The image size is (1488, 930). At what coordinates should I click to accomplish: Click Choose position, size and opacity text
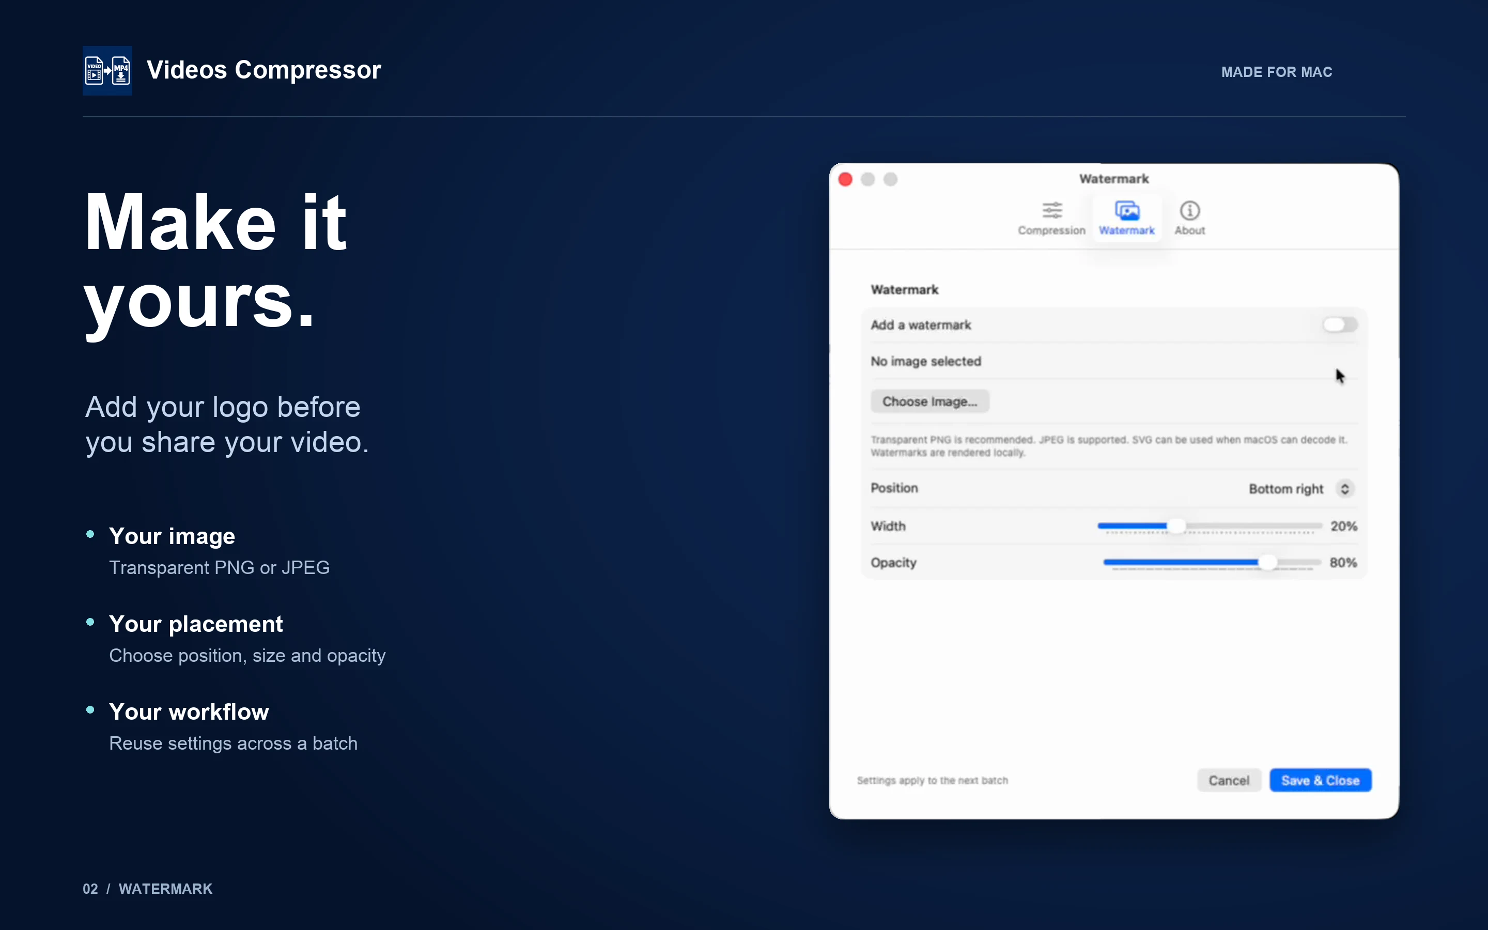[x=247, y=656]
